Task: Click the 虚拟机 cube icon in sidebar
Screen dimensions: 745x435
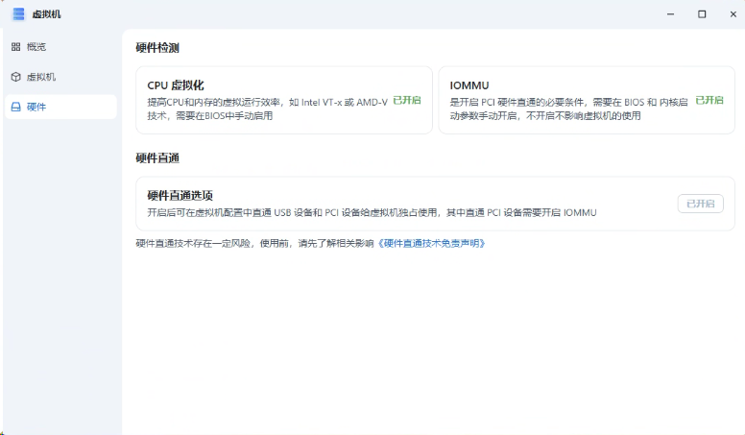Action: click(x=15, y=77)
